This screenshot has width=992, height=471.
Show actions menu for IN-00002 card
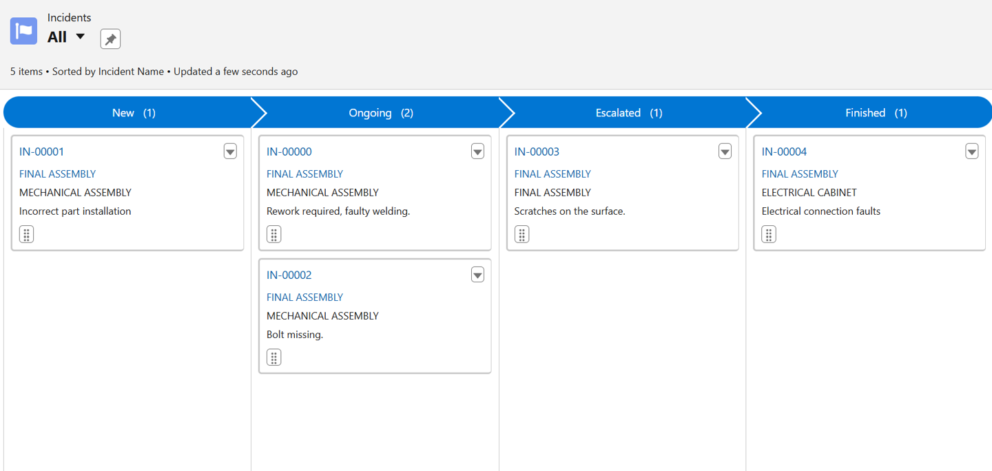click(x=477, y=275)
